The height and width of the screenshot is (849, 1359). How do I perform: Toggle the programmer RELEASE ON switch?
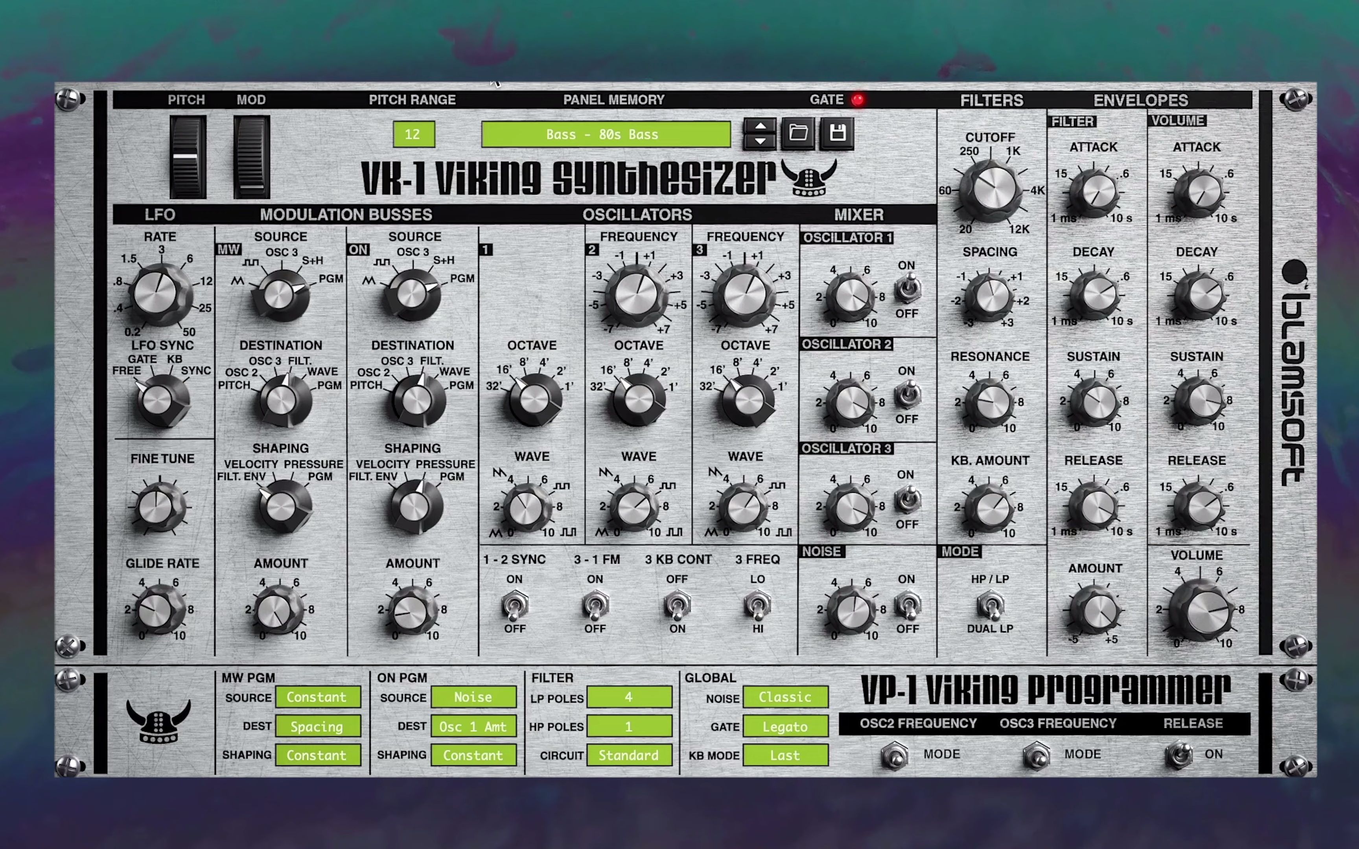pyautogui.click(x=1179, y=755)
